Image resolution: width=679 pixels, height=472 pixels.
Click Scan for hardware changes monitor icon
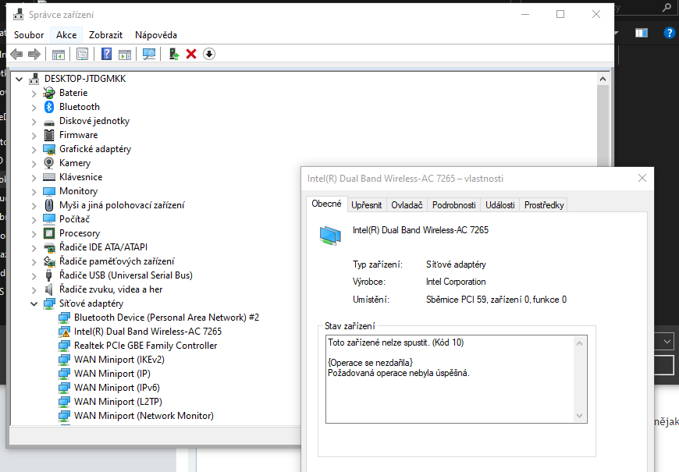coord(149,54)
